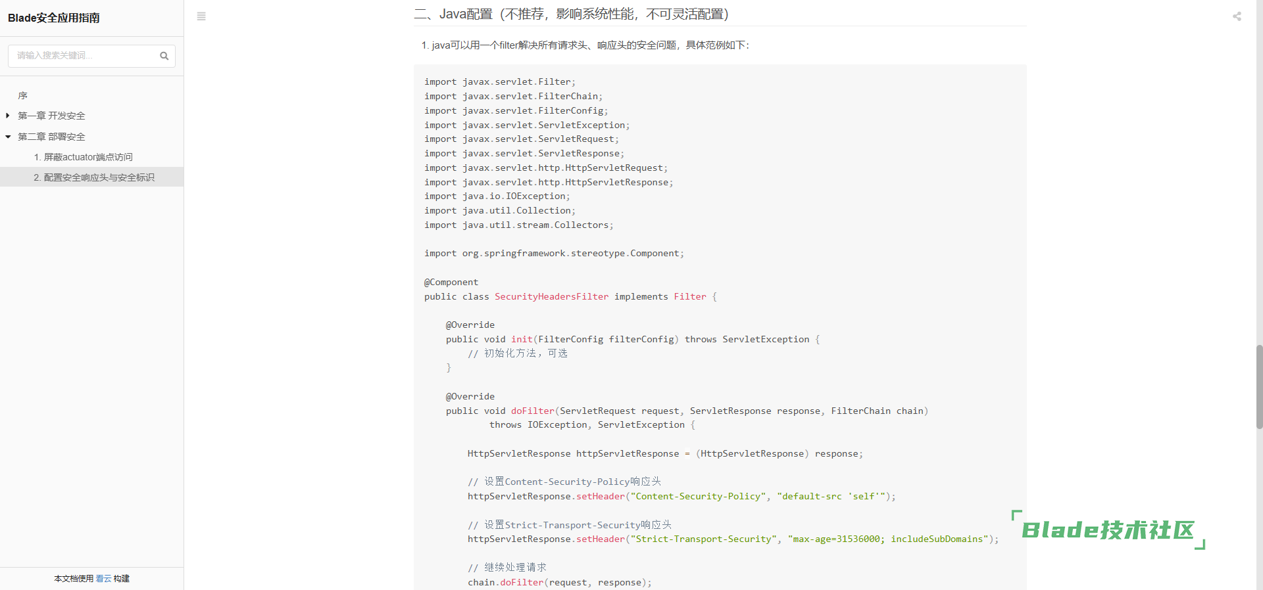This screenshot has width=1263, height=590.
Task: Open 第二章 部署安全 chapter
Action: click(51, 137)
